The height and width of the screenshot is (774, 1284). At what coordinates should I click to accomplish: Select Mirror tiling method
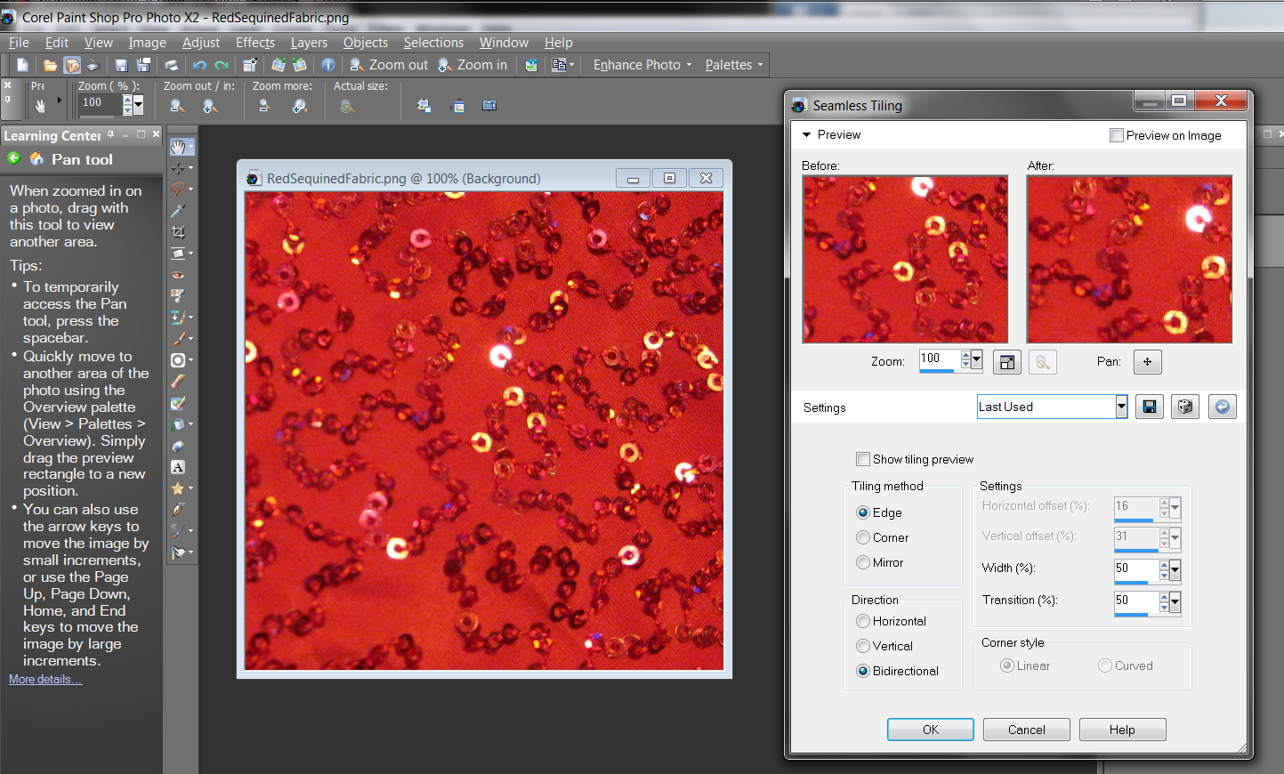point(862,562)
